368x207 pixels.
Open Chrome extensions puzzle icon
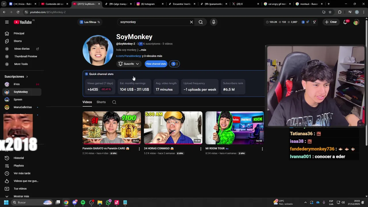click(x=340, y=12)
